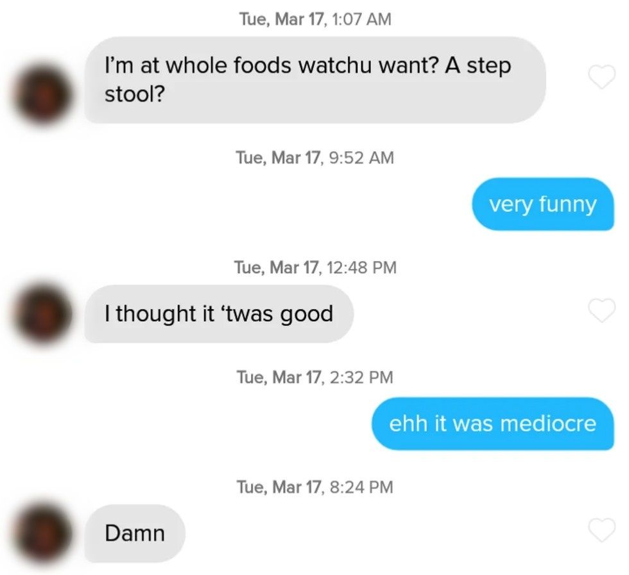Image resolution: width=629 pixels, height=575 pixels.
Task: Click the 1:07 AM timestamp
Action: [315, 19]
